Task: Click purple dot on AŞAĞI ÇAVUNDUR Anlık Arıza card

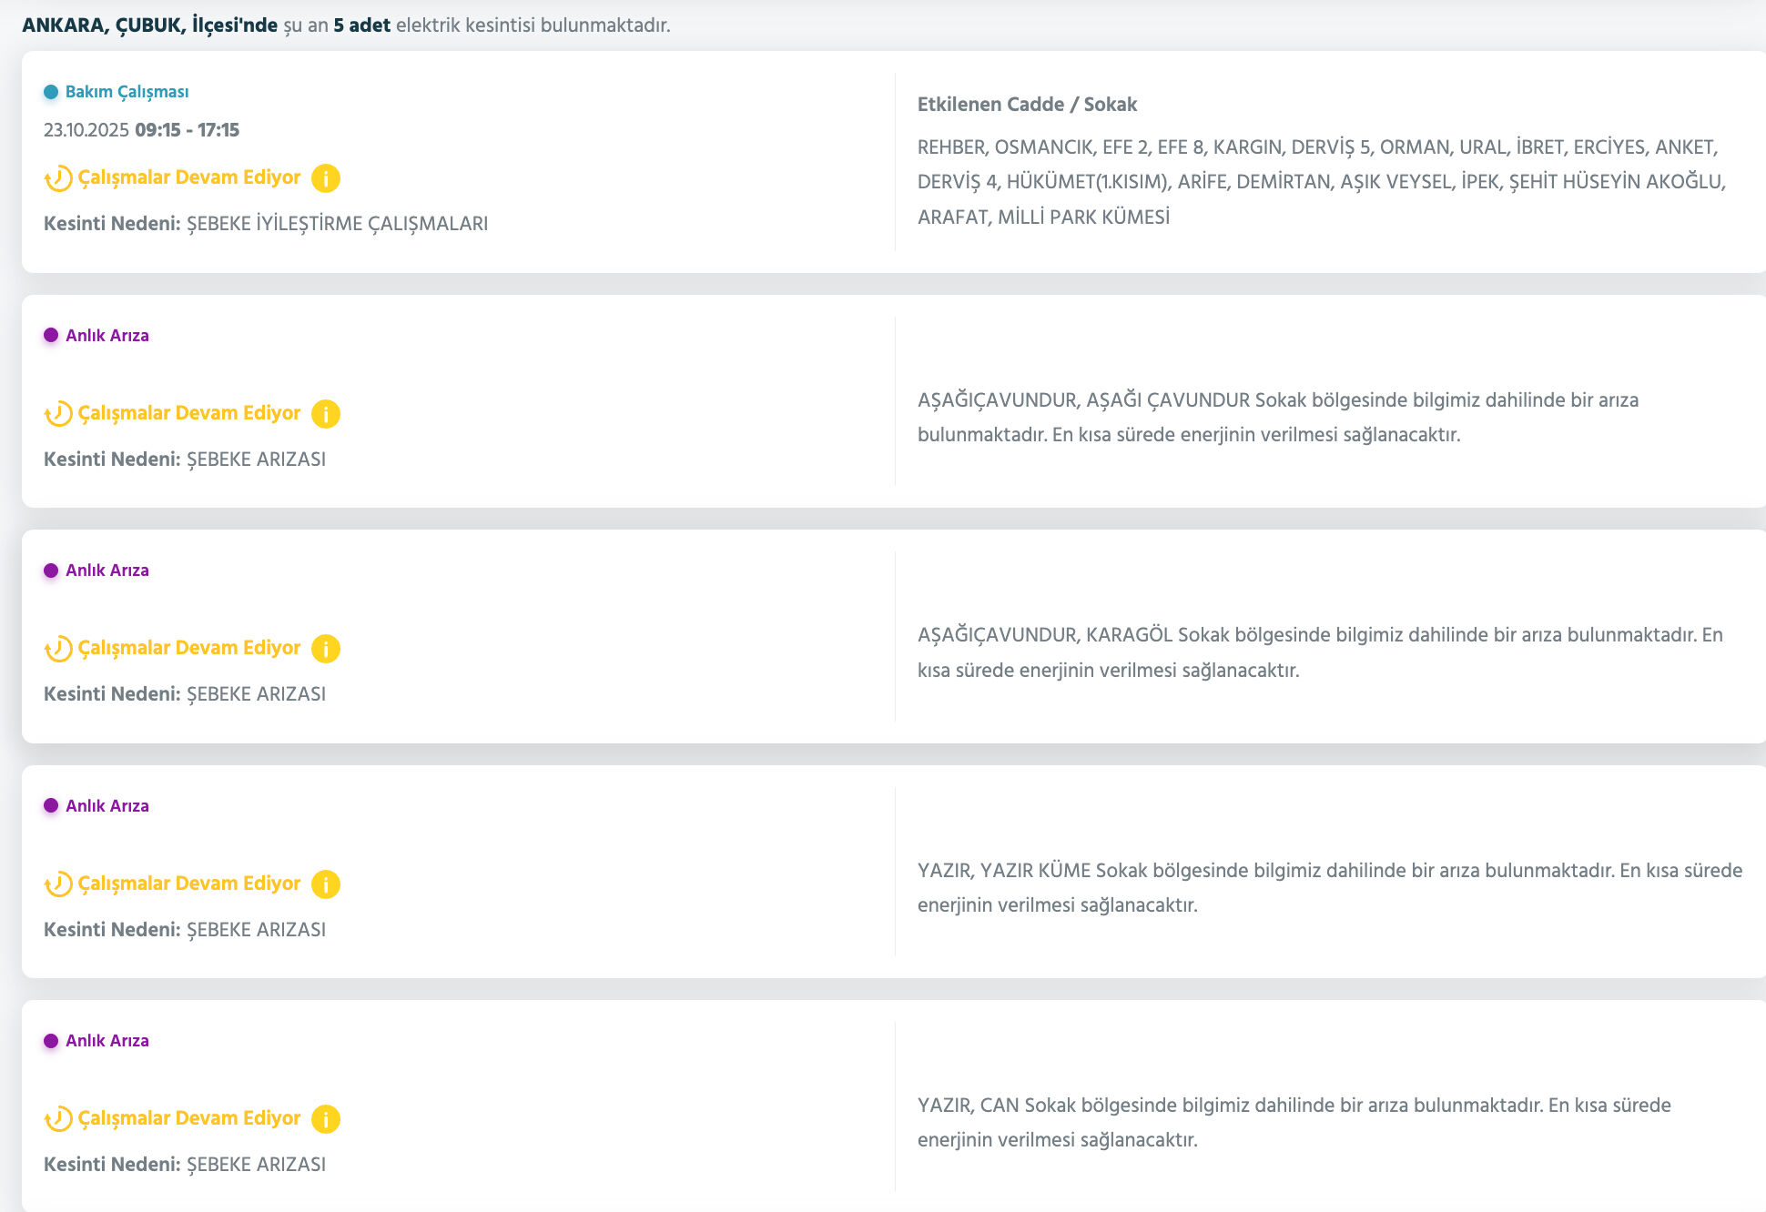Action: tap(51, 335)
